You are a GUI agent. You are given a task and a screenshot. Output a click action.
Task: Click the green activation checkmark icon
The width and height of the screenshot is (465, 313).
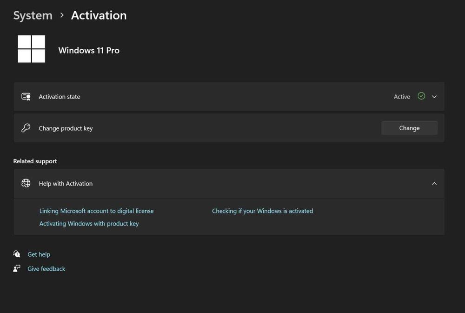421,96
